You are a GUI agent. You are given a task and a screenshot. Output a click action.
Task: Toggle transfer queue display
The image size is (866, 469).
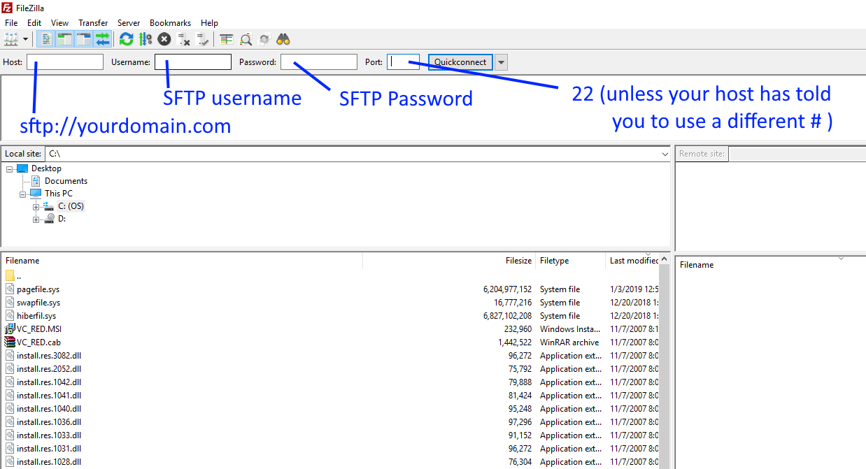(x=103, y=39)
